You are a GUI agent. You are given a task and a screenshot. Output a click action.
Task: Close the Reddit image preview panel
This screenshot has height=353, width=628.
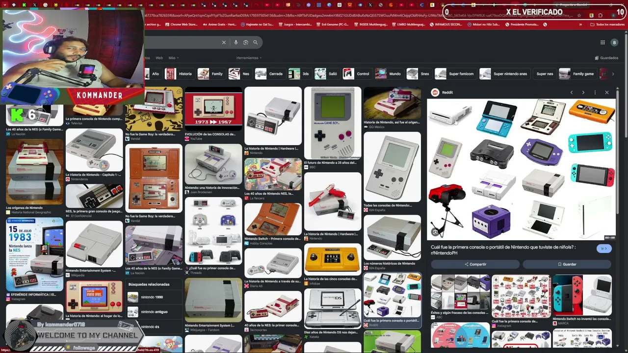click(x=607, y=93)
